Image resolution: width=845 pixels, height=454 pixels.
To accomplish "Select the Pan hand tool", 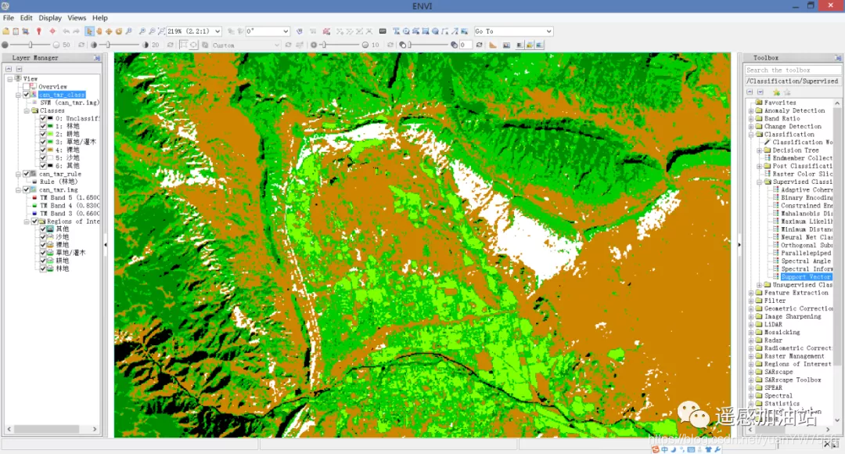I will [99, 31].
